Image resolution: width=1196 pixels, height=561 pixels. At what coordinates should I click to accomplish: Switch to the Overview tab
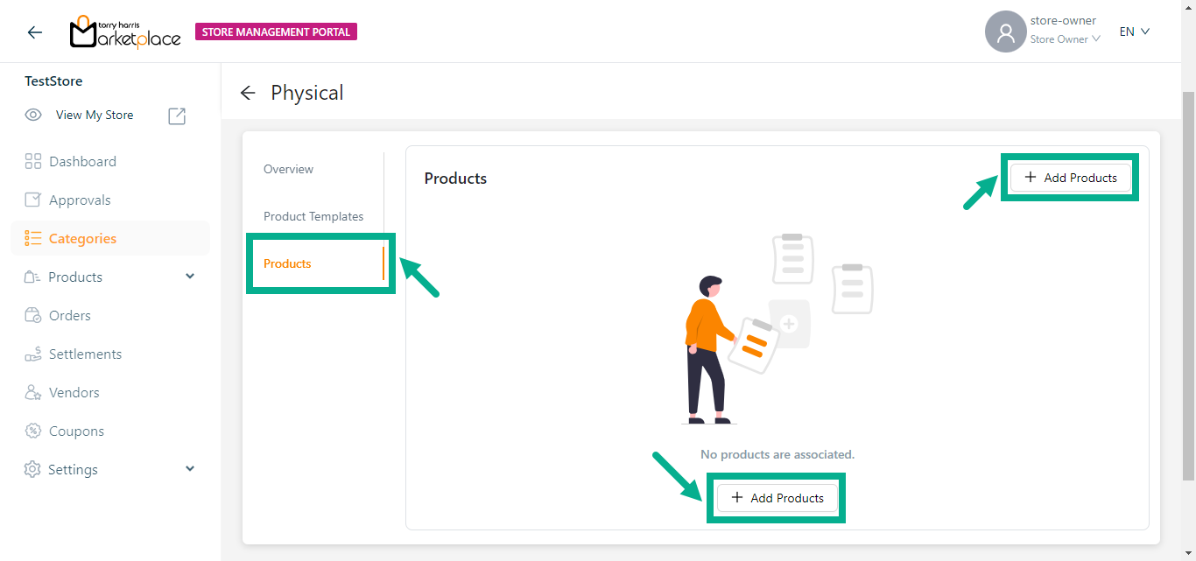pyautogui.click(x=288, y=169)
